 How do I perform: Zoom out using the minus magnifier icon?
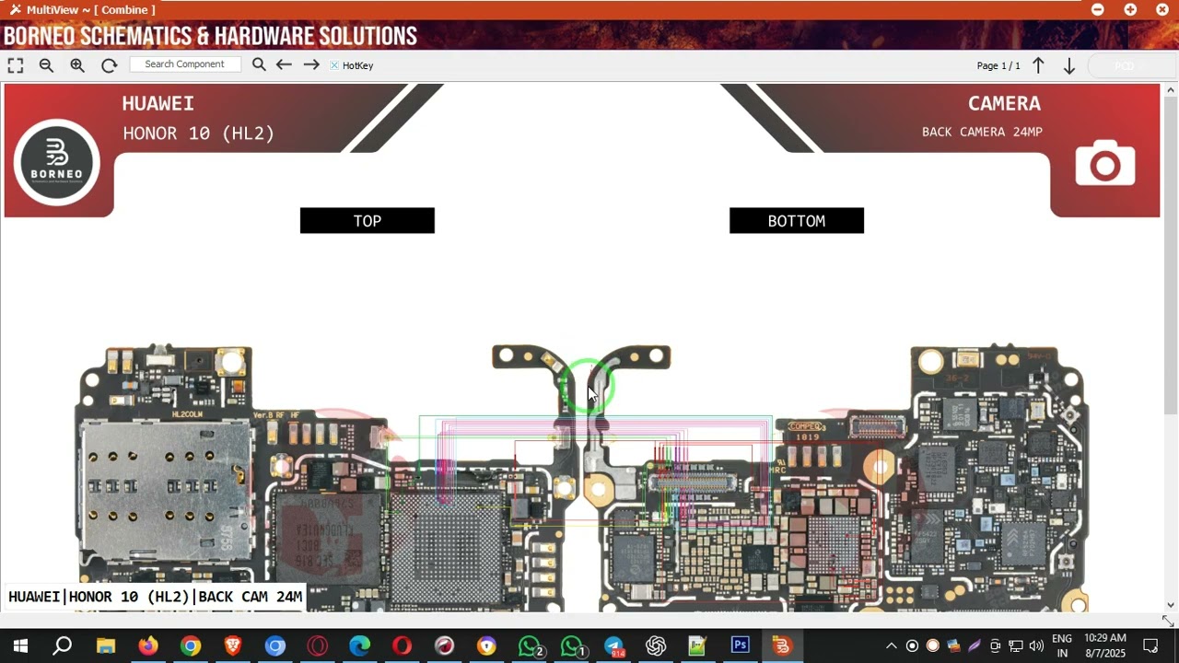(46, 65)
